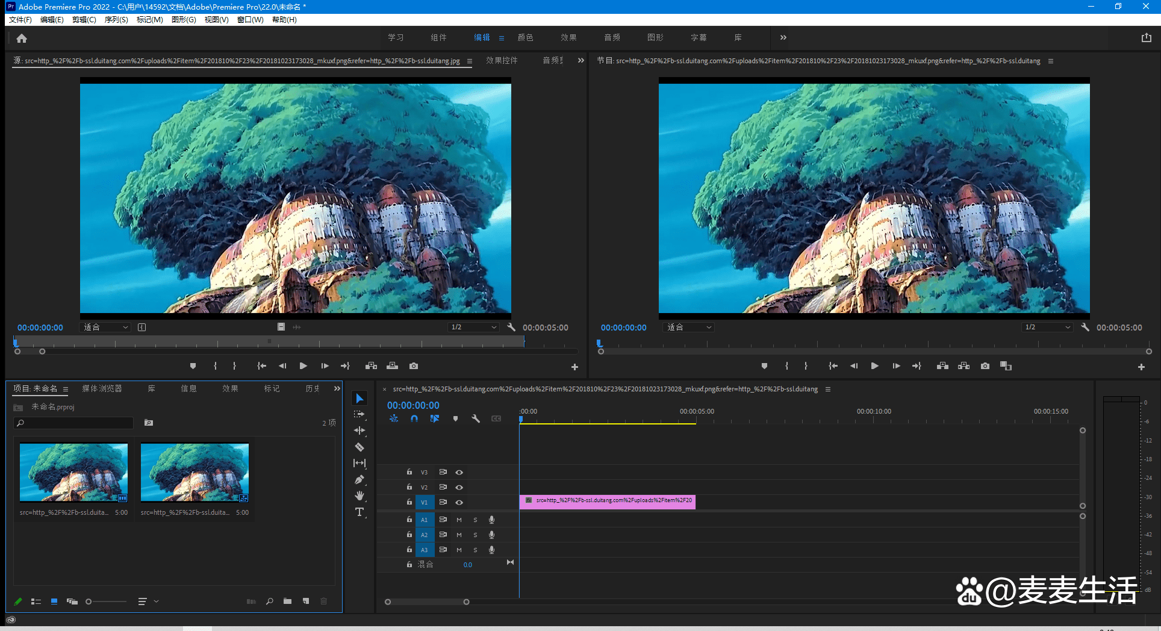Open 序列(S) menu
The width and height of the screenshot is (1161, 631).
[116, 20]
